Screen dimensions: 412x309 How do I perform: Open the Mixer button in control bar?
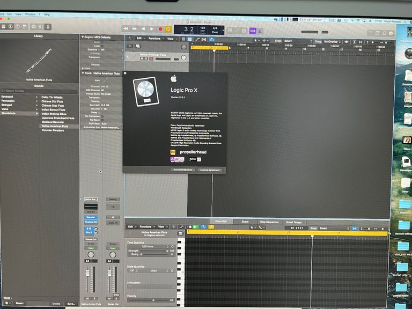point(41,27)
